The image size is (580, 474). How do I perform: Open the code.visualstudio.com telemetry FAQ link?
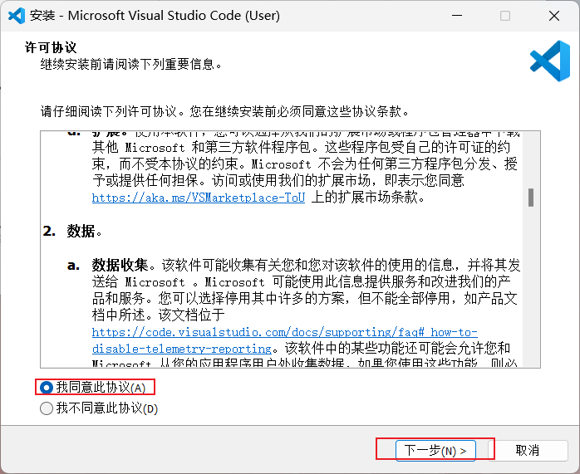pyautogui.click(x=285, y=332)
